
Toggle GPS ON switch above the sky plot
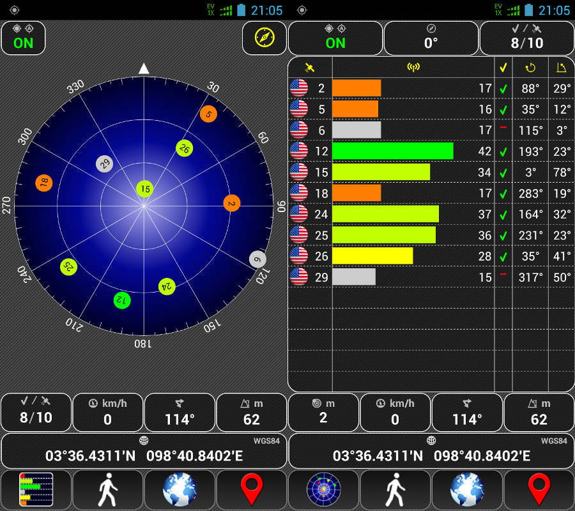click(x=24, y=38)
